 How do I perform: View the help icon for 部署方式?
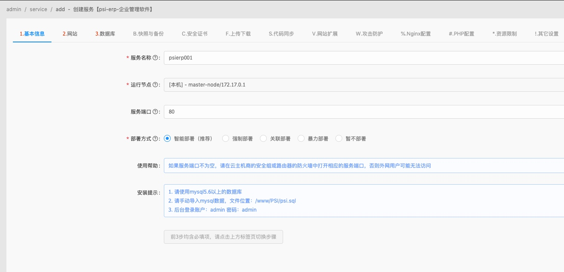coord(155,138)
